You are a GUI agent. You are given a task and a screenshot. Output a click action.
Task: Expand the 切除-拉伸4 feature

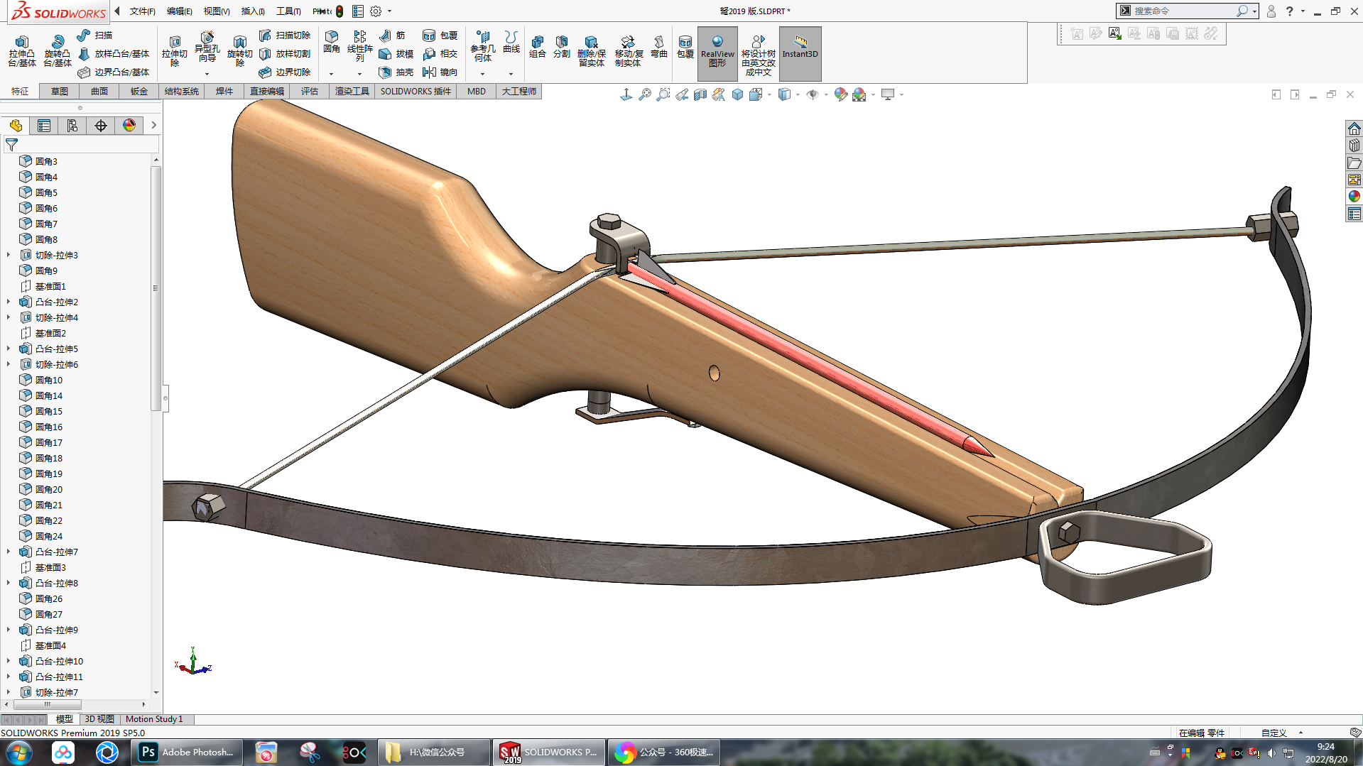9,317
